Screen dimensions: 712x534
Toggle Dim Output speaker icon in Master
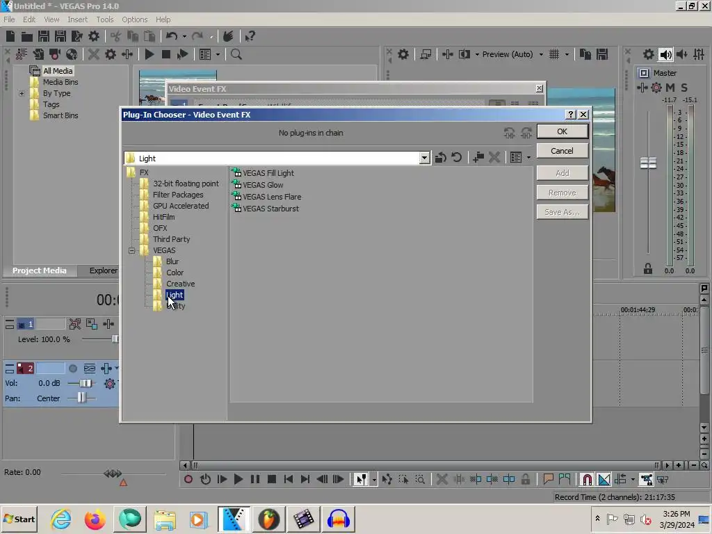(x=682, y=55)
